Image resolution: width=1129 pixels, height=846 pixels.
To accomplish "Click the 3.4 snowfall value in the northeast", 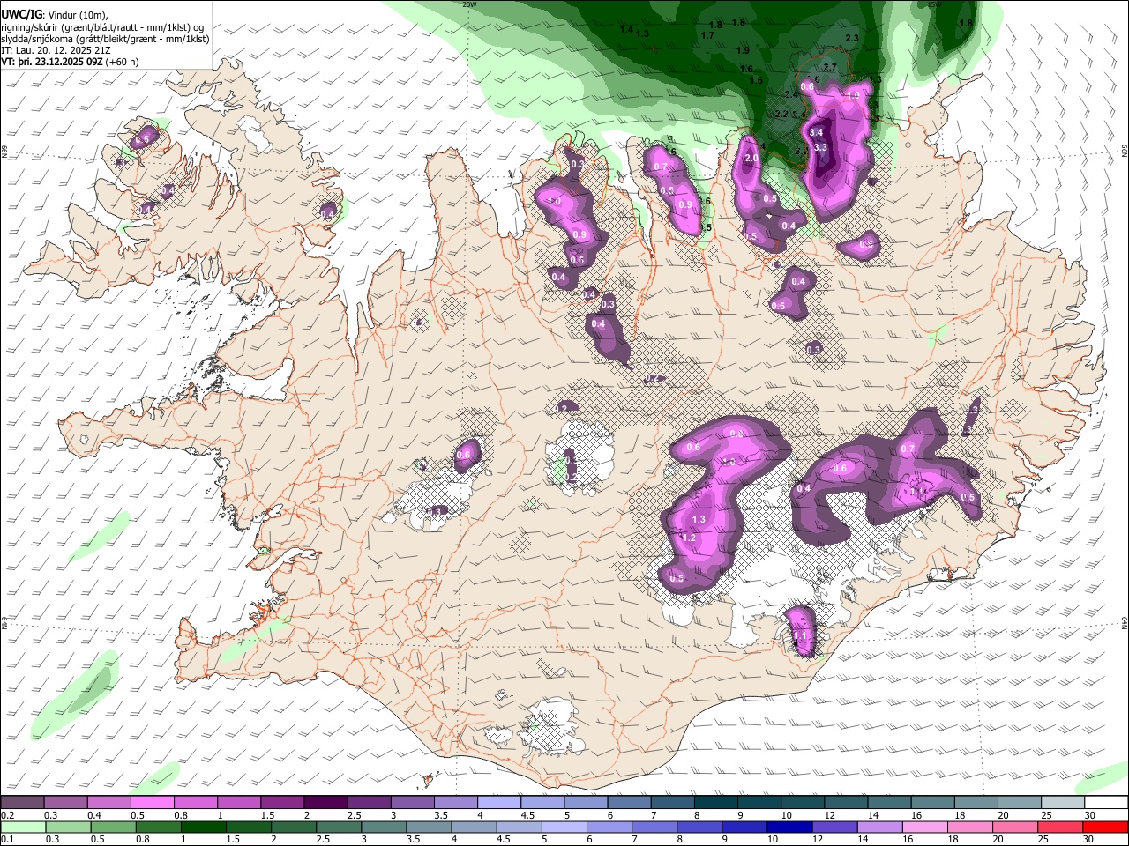I will (x=816, y=132).
